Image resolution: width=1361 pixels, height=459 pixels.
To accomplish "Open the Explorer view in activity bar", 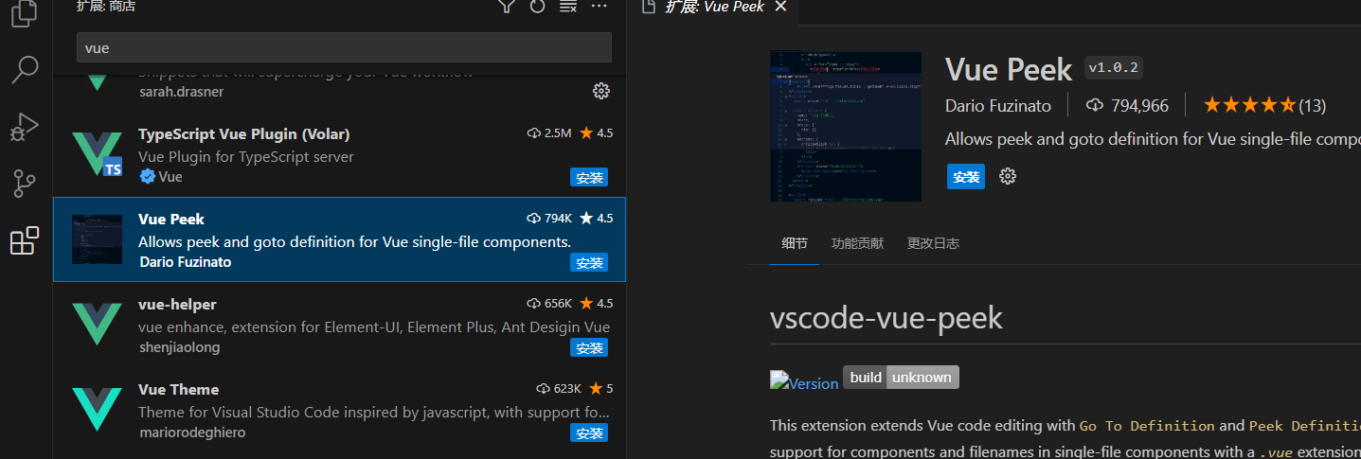I will [x=25, y=12].
